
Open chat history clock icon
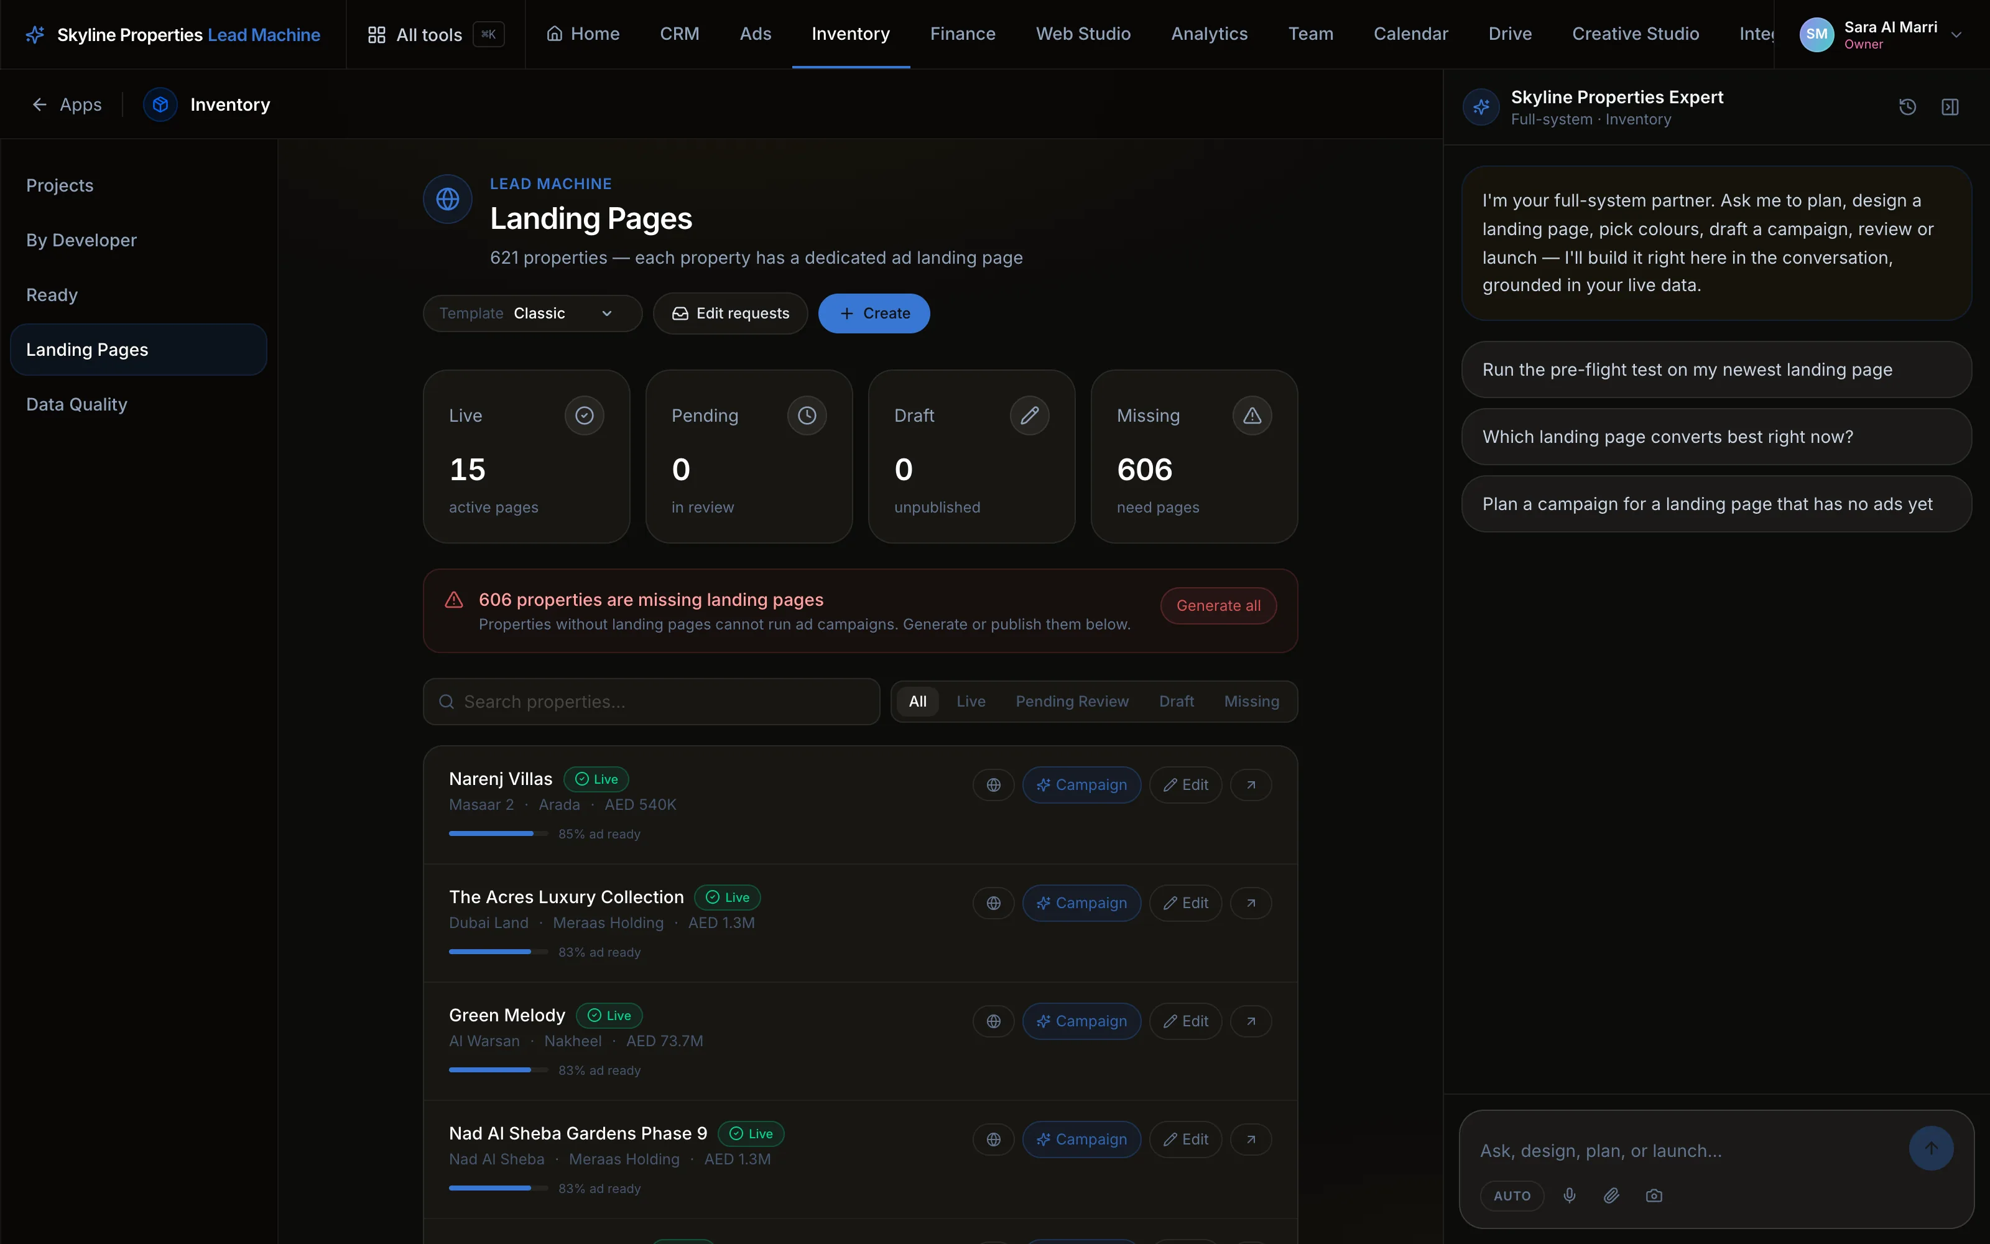[1907, 107]
